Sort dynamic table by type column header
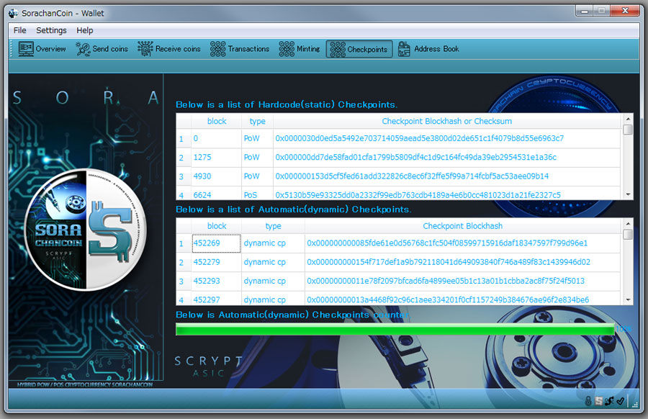The image size is (648, 419). [273, 226]
